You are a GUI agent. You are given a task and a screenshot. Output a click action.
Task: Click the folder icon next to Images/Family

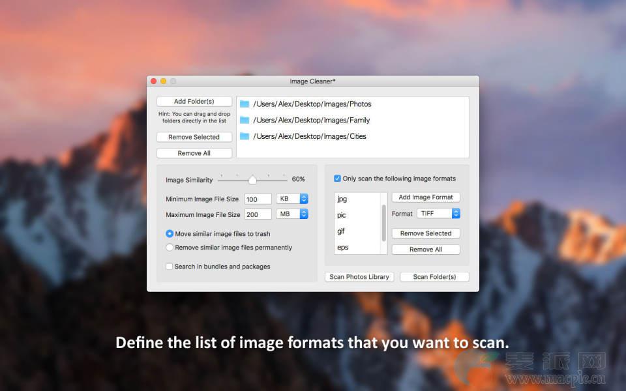(245, 120)
